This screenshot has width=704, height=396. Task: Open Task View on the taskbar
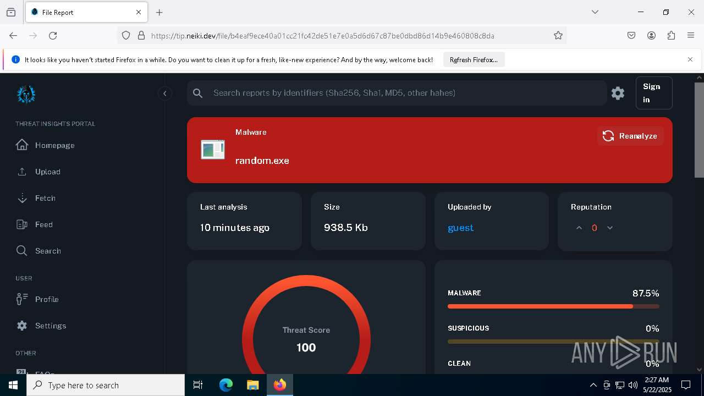[x=198, y=385]
